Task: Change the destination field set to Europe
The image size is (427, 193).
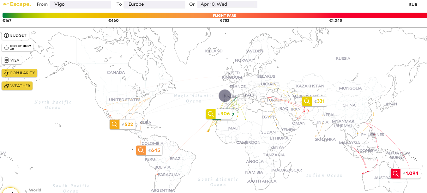Action: point(154,4)
